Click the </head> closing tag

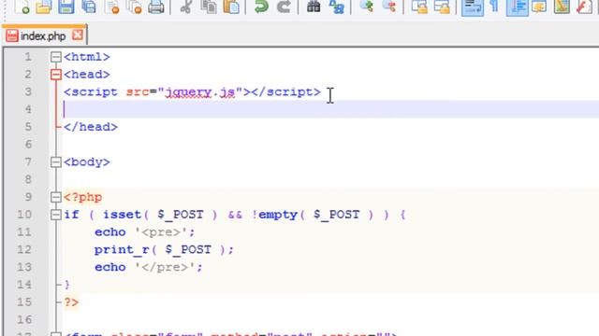pyautogui.click(x=91, y=127)
